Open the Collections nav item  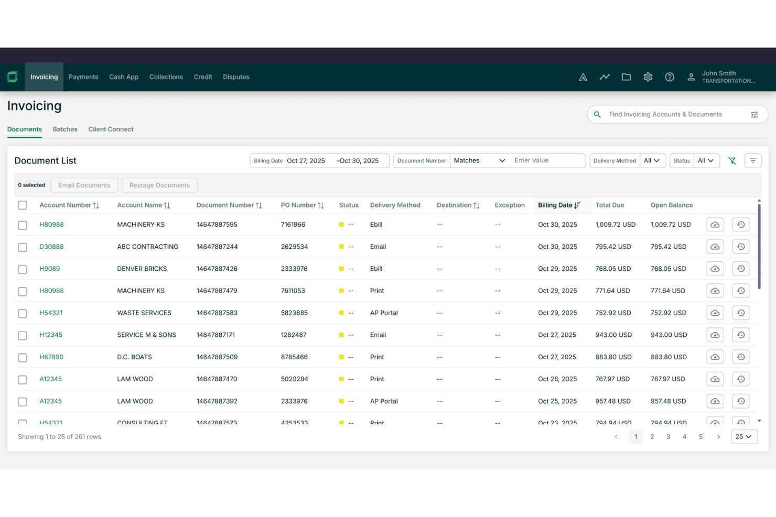[166, 77]
